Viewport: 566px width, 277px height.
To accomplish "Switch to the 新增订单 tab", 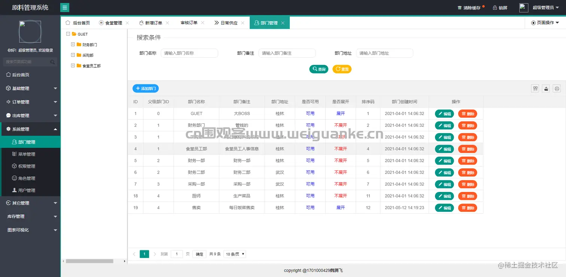I will coord(151,23).
